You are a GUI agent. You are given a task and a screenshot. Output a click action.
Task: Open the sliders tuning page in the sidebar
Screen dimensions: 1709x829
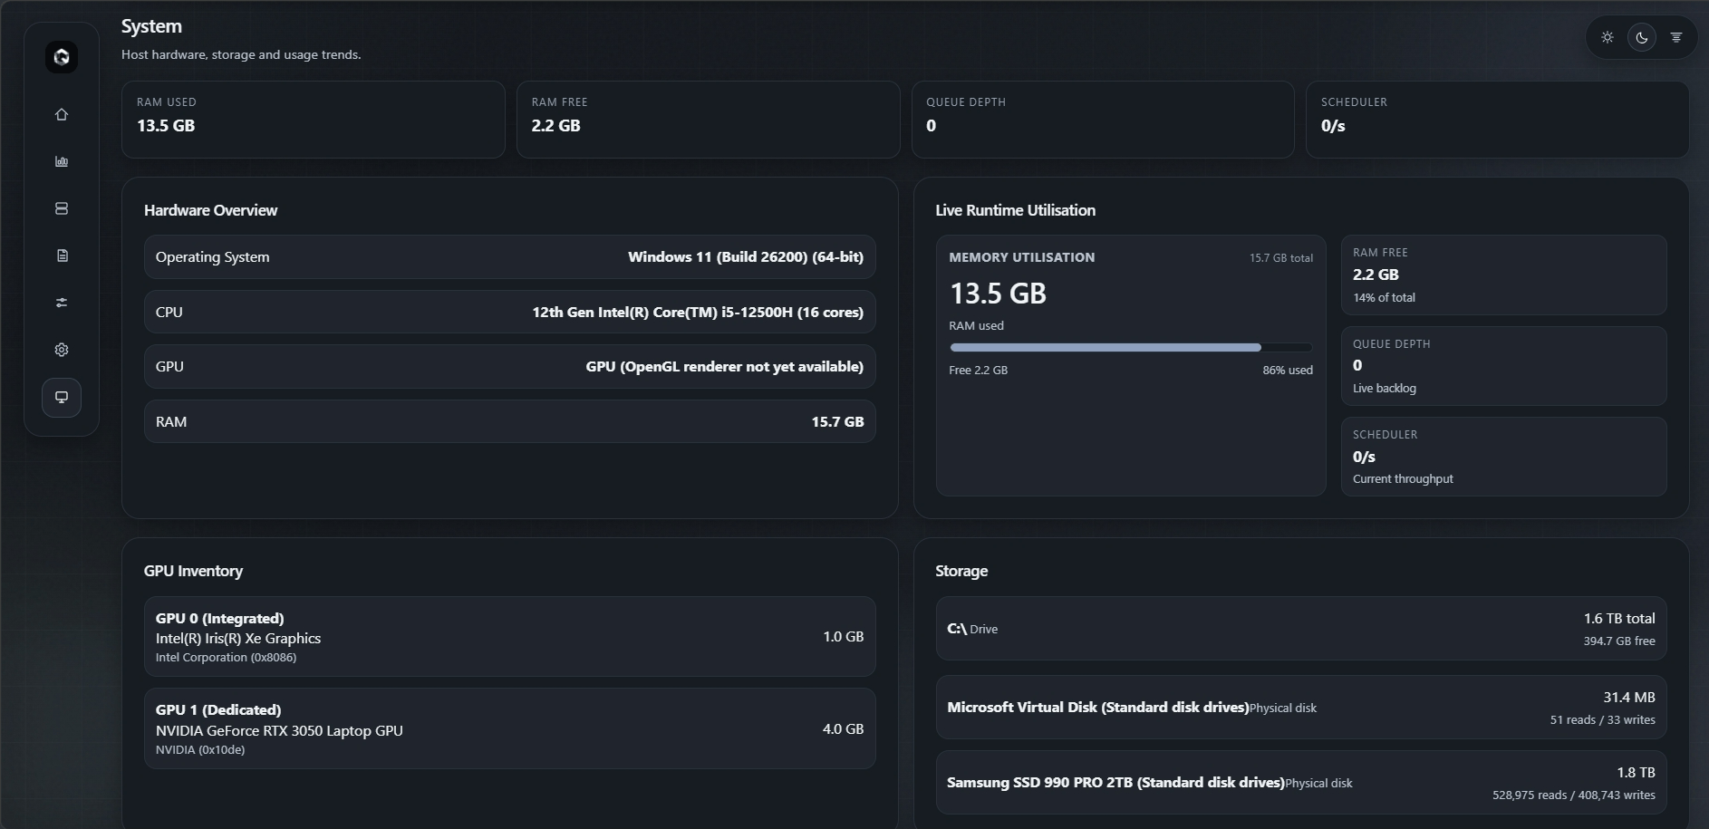click(x=62, y=303)
